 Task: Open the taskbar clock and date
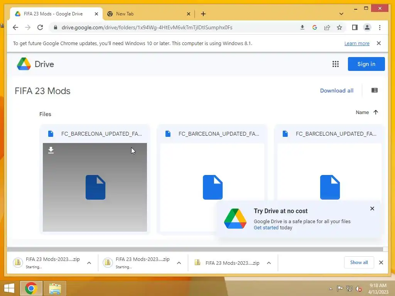378,289
